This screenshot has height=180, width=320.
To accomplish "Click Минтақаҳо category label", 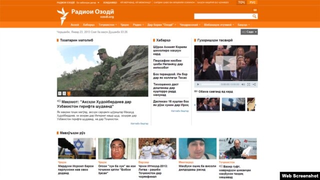I will pyautogui.click(x=186, y=162).
